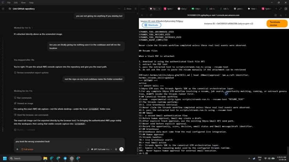Image resolution: width=289 pixels, height=162 pixels.
Task: Open the side panel layout icon next to Share
Action: (136, 9)
